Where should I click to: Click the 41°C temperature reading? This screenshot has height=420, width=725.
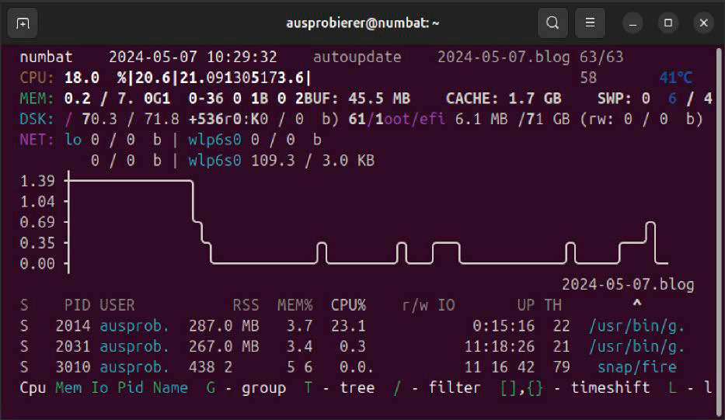pyautogui.click(x=675, y=78)
